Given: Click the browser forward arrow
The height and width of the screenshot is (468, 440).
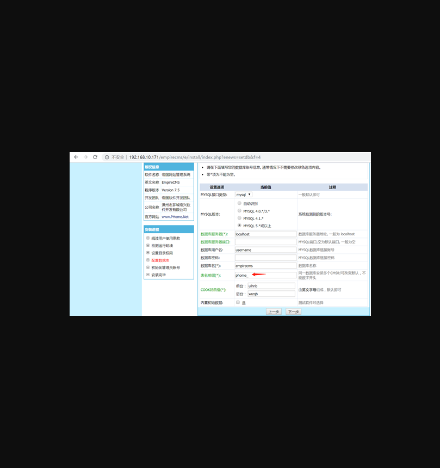Looking at the screenshot, I should 85,157.
